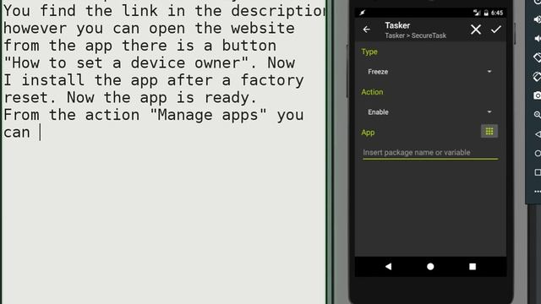Screen dimensions: 541x304
Task: Expand the Action dropdown showing Enable
Action: 429,112
